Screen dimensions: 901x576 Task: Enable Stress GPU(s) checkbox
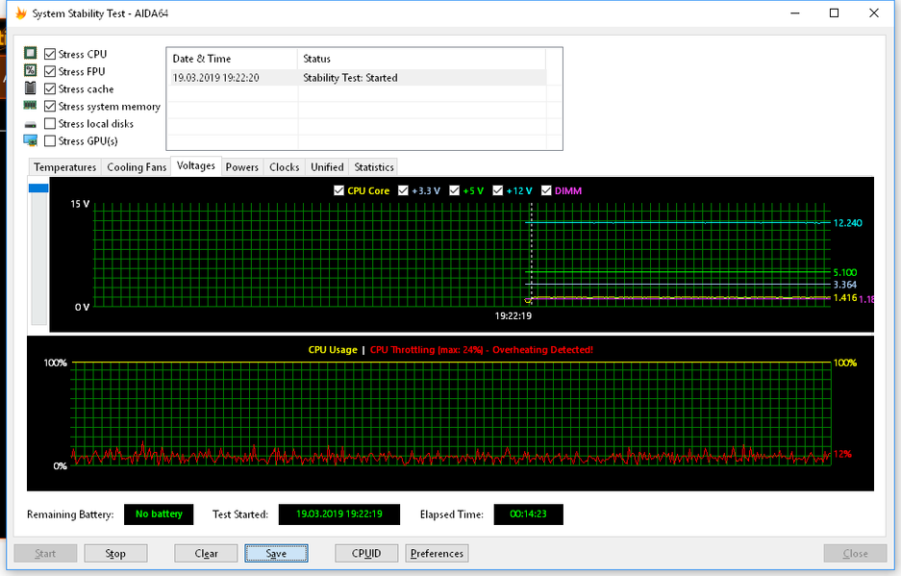click(50, 140)
